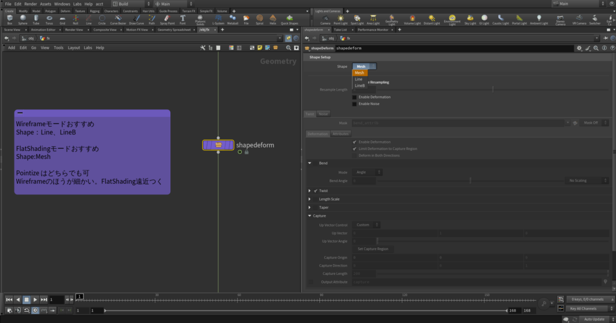This screenshot has width=616, height=323.
Task: Click the Torus shelf tool
Action: tap(49, 20)
